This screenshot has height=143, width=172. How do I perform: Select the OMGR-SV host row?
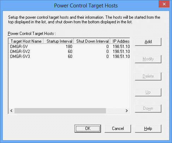coord(69,47)
